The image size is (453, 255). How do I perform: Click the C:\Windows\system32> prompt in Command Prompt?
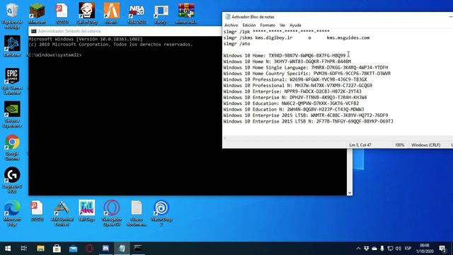pyautogui.click(x=55, y=55)
